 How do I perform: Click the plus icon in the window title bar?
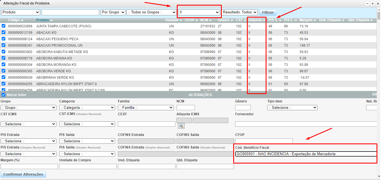click(372, 3)
